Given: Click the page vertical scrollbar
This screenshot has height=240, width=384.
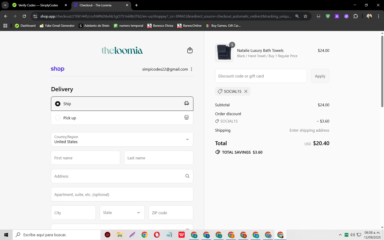Looking at the screenshot, I should point(382,71).
